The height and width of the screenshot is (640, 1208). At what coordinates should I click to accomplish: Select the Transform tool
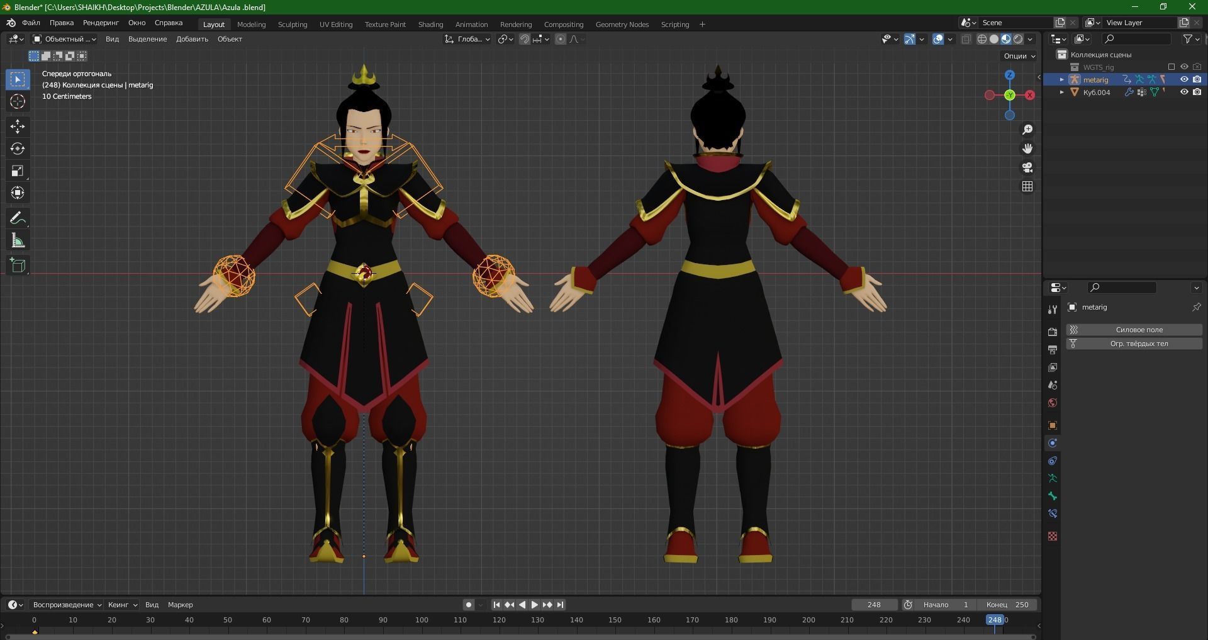click(x=18, y=193)
